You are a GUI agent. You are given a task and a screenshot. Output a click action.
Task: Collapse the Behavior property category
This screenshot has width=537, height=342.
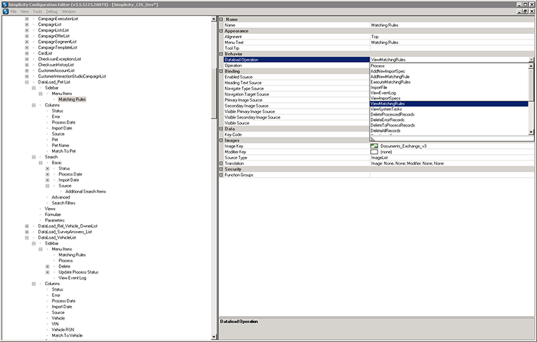click(x=222, y=54)
